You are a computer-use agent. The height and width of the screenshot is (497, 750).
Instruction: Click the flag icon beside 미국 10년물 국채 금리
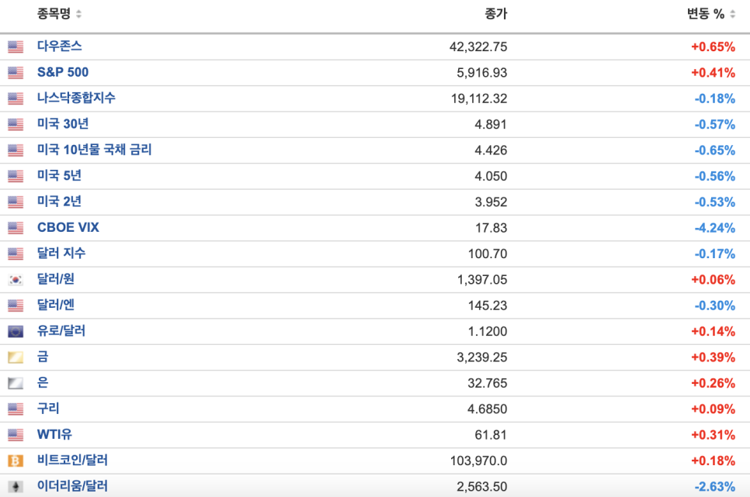point(16,150)
